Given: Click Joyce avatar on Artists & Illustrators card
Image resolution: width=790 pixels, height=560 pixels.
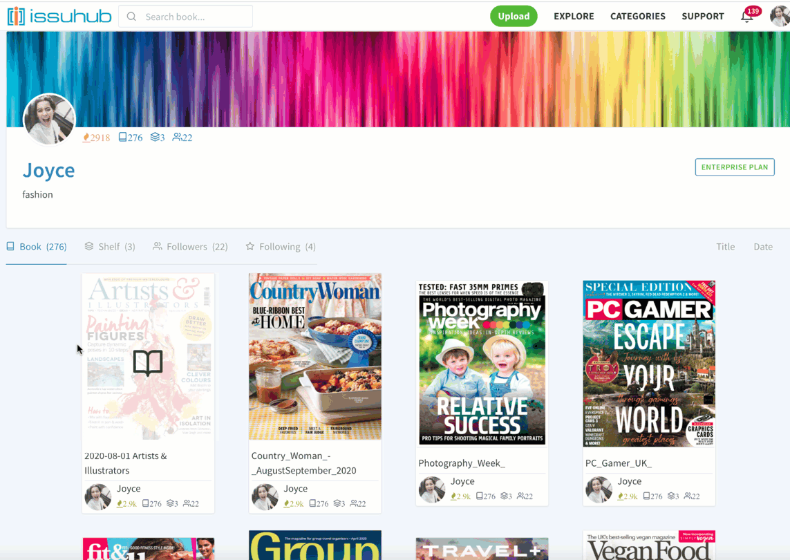Looking at the screenshot, I should pyautogui.click(x=97, y=496).
